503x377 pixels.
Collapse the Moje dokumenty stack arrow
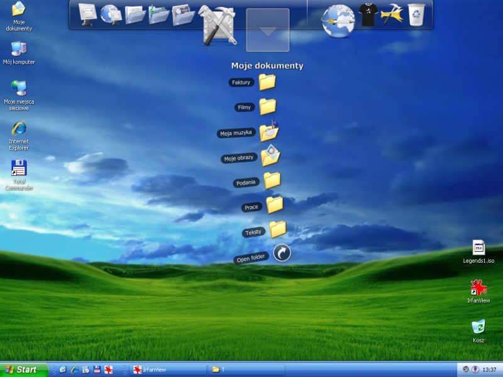tap(268, 30)
